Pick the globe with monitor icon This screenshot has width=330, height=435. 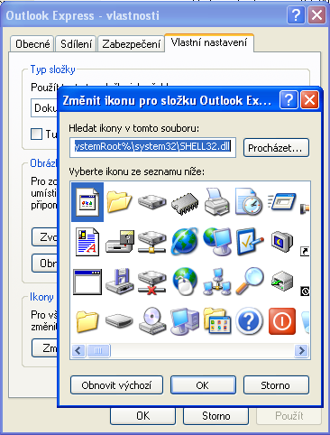click(217, 242)
